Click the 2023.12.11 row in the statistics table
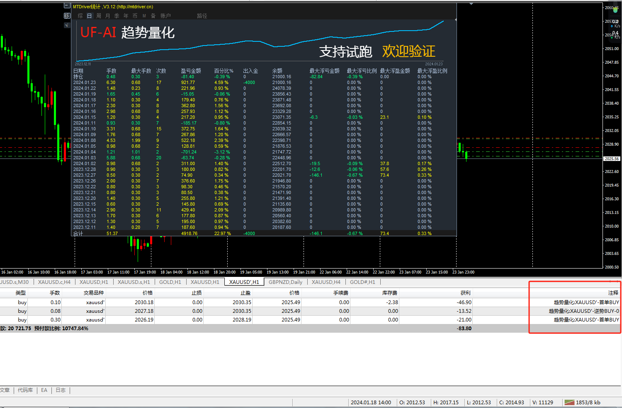Image resolution: width=622 pixels, height=408 pixels. 264,227
